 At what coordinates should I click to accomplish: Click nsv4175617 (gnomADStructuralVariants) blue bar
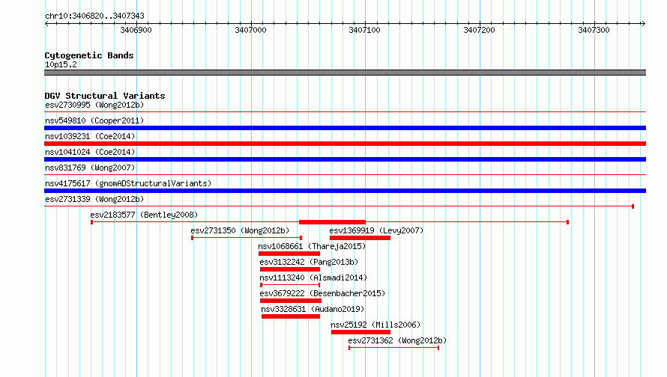(345, 191)
